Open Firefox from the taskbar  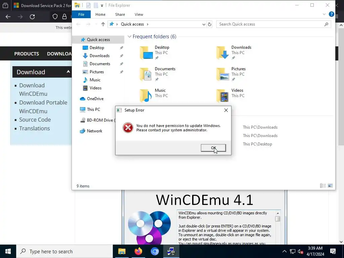(138, 251)
